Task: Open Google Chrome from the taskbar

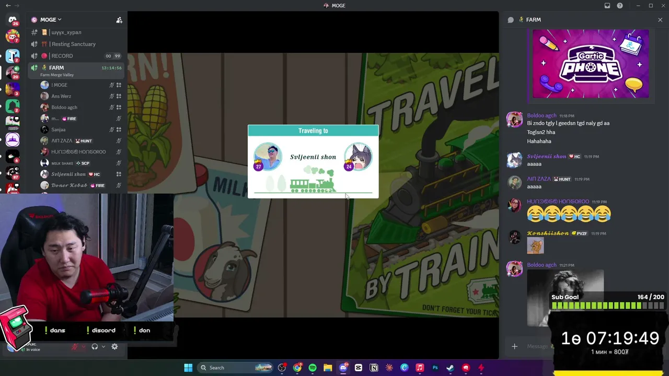Action: (297, 368)
